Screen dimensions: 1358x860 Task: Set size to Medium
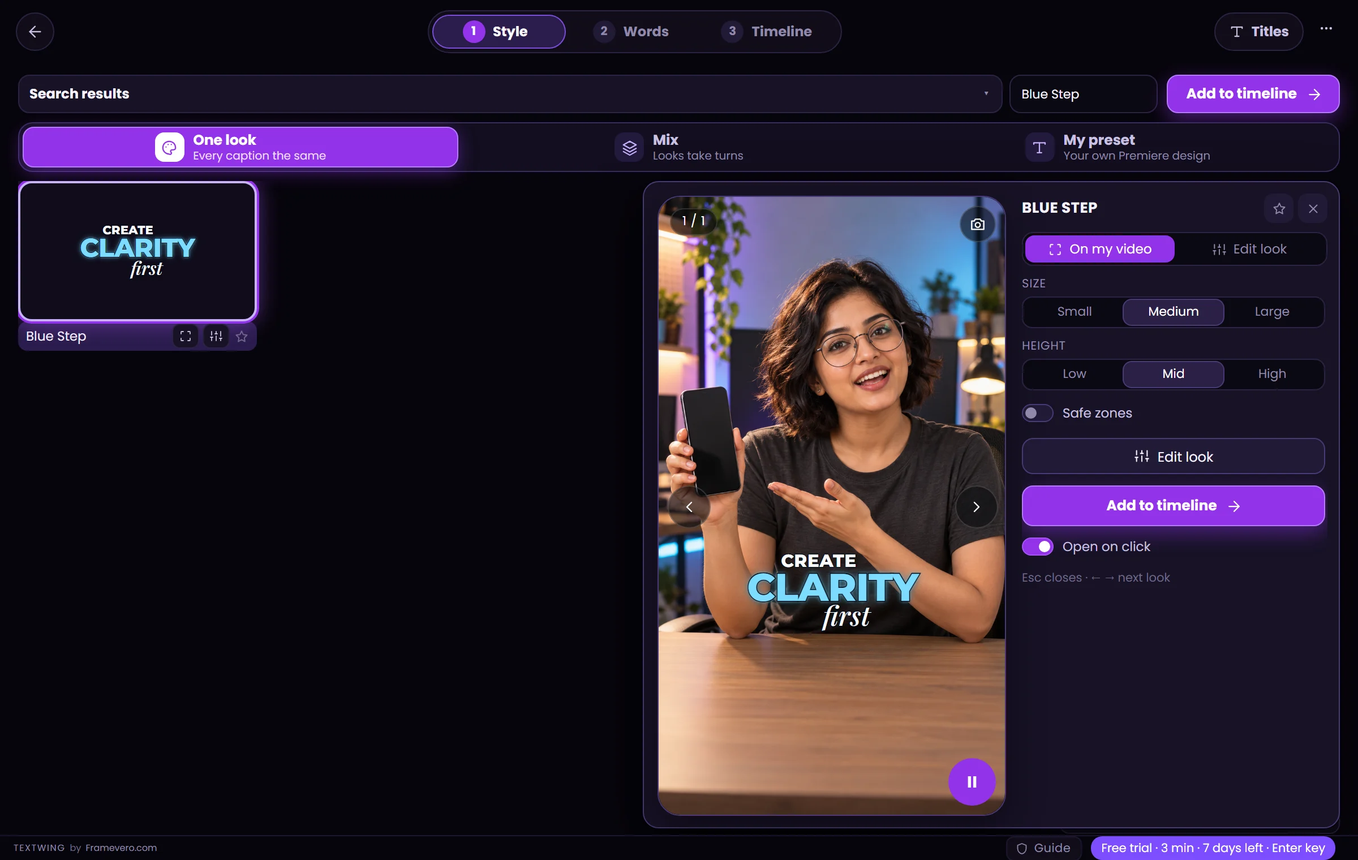(x=1173, y=312)
